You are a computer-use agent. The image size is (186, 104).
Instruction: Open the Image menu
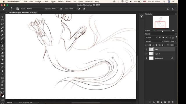tap(38, 1)
